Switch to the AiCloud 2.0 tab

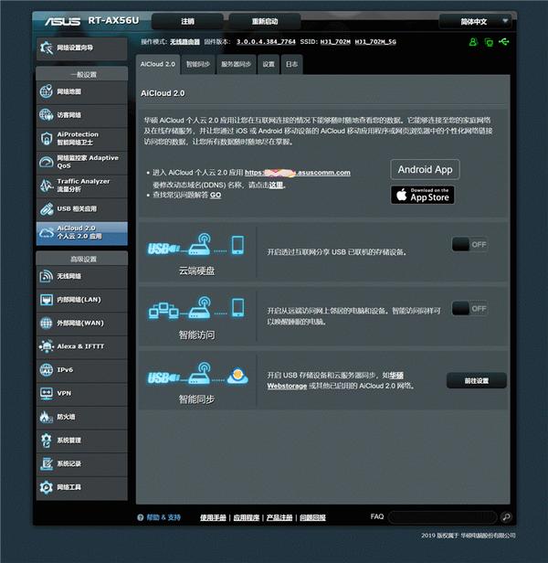[x=158, y=64]
